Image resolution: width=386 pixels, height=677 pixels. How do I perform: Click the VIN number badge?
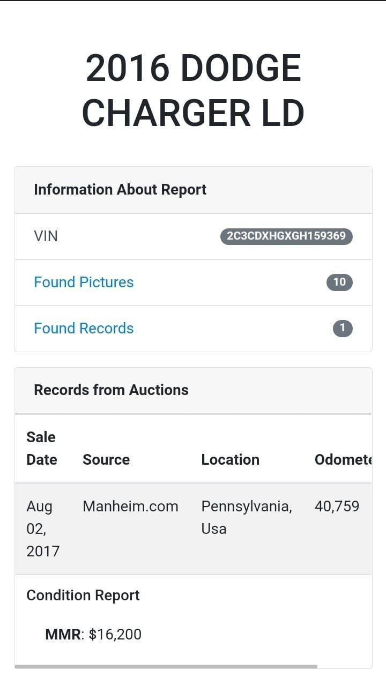pos(286,236)
